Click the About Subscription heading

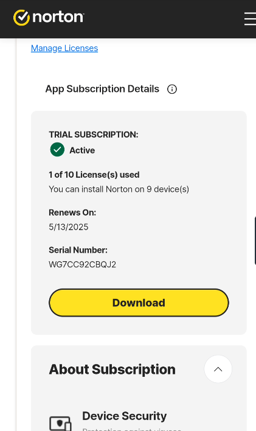[112, 369]
